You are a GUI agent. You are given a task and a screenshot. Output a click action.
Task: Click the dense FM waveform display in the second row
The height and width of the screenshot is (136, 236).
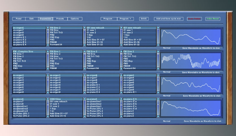191,61
